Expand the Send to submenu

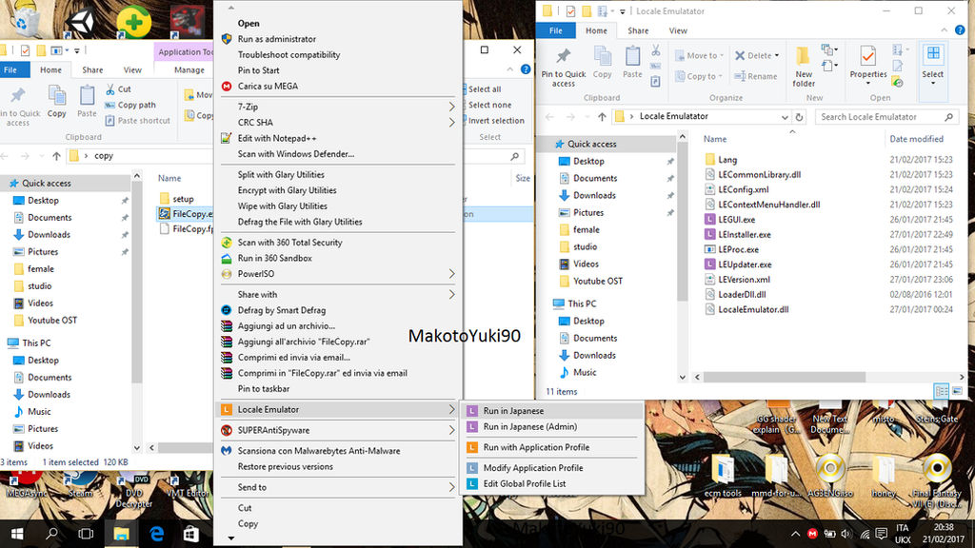(x=451, y=488)
